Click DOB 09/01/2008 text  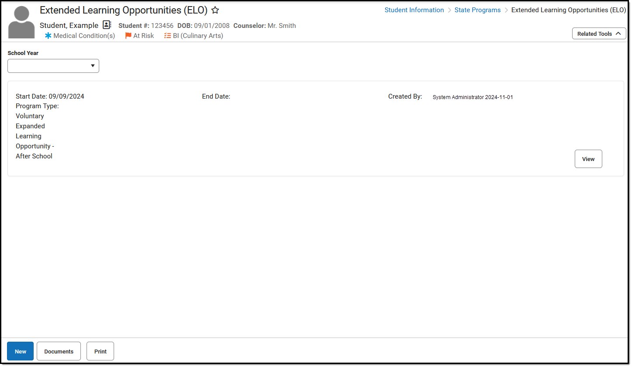point(203,26)
